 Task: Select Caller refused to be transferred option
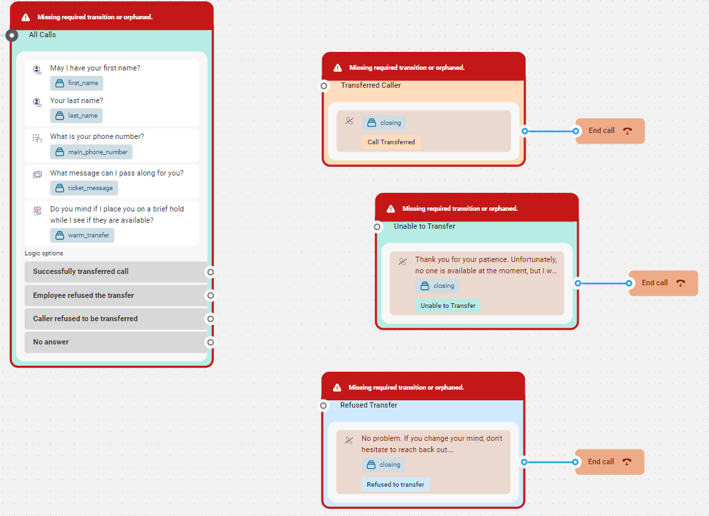[116, 319]
